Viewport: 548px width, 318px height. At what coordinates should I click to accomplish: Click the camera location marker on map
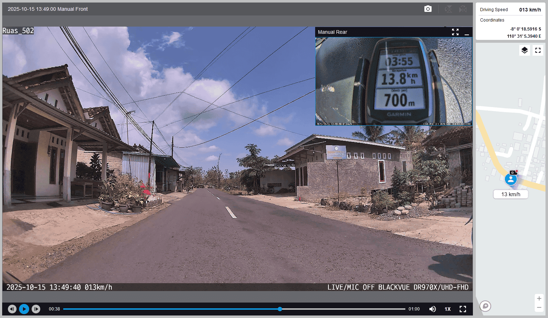(511, 178)
